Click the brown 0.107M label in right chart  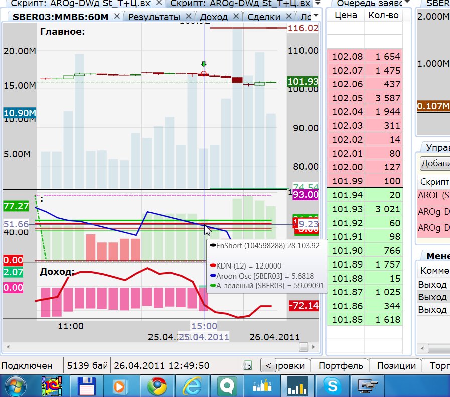pos(433,106)
